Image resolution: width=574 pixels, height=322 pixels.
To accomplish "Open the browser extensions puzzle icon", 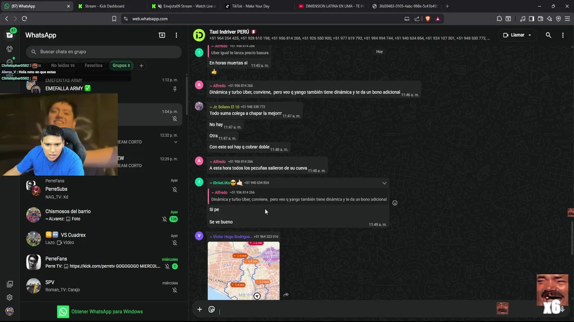I will 499,19.
